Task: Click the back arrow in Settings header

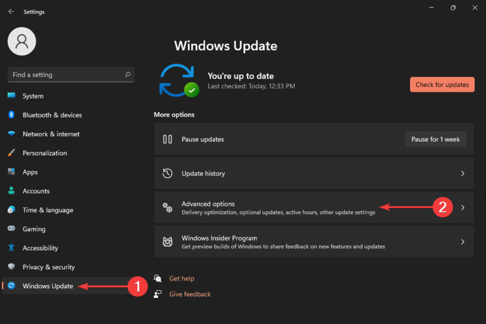Action: [x=11, y=12]
